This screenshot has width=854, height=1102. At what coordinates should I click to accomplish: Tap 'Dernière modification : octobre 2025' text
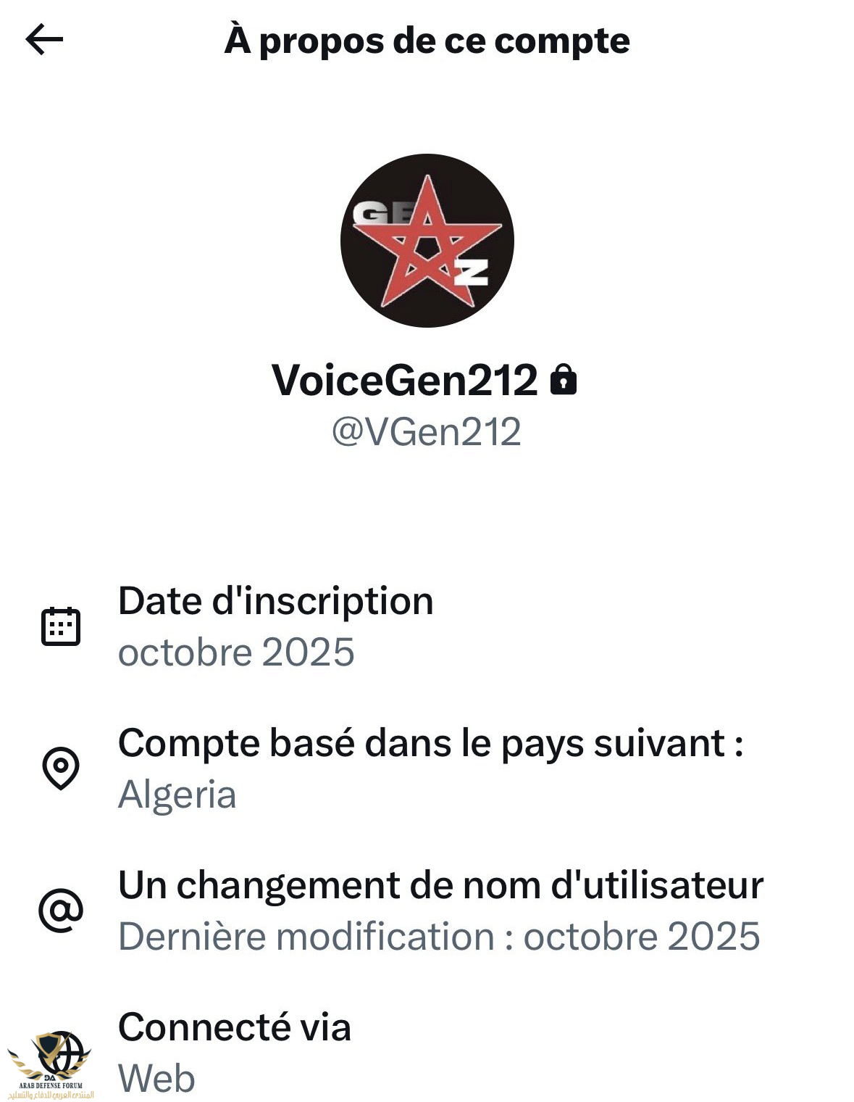[x=439, y=936]
